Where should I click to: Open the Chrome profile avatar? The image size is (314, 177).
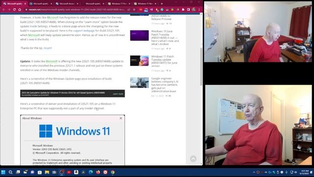(194, 9)
